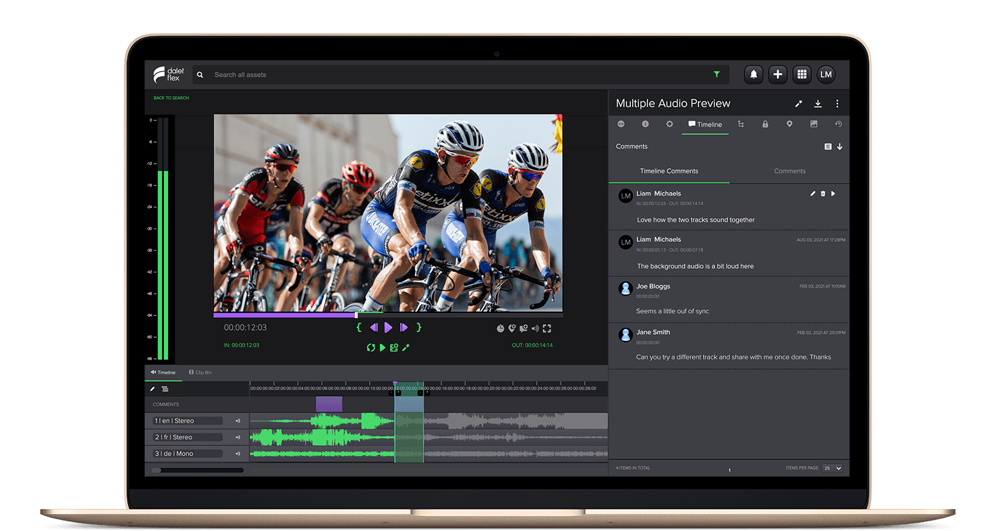Click the loop playback icon under transport controls

point(370,347)
